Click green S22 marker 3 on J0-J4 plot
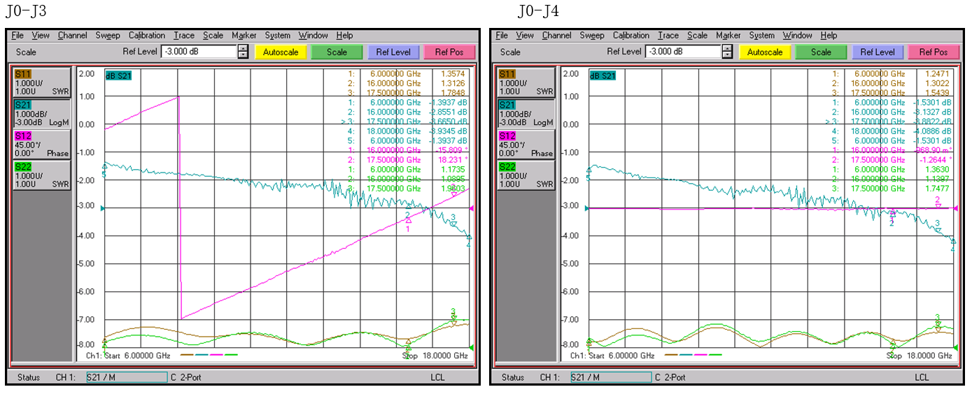This screenshot has height=394, width=972. click(x=938, y=323)
